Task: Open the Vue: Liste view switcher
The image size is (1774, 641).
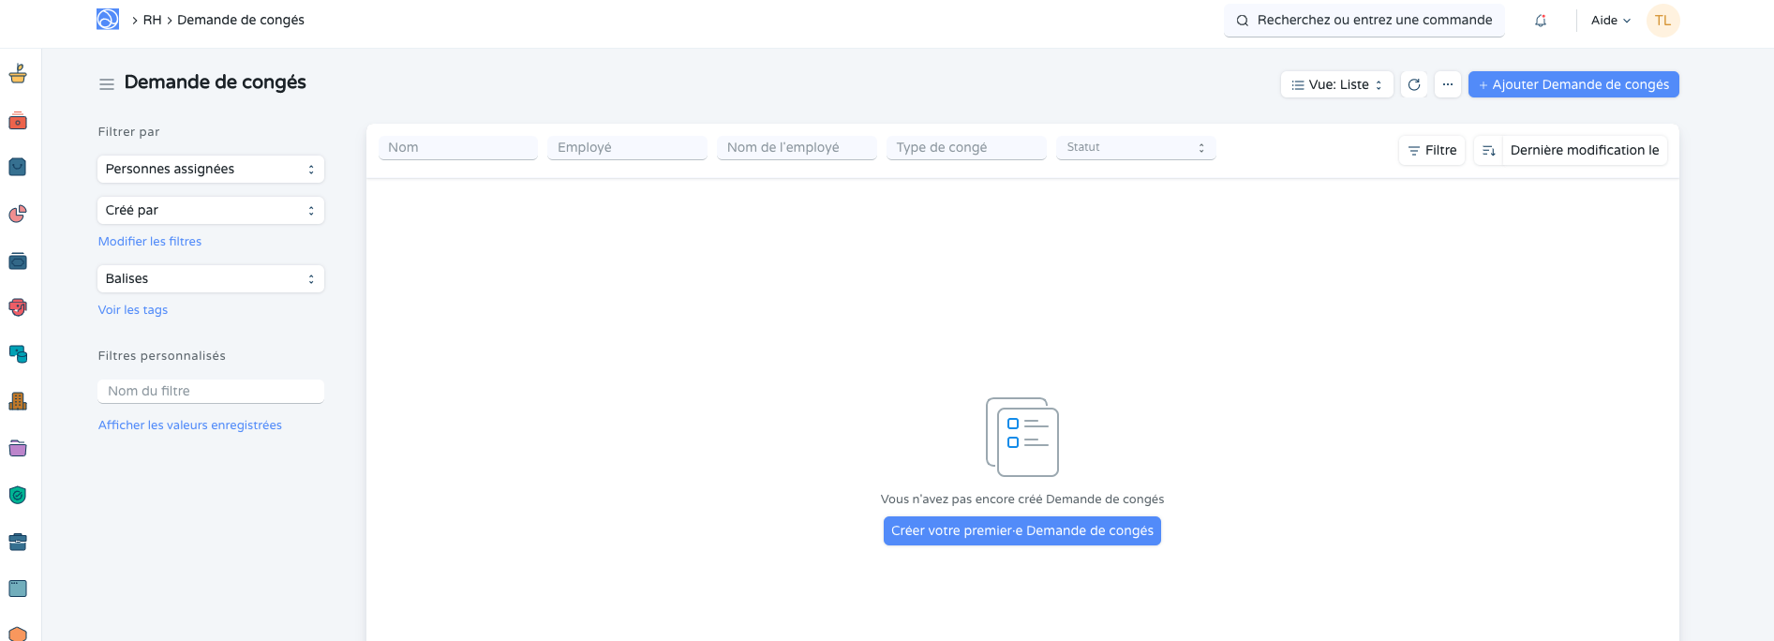Action: pyautogui.click(x=1336, y=84)
